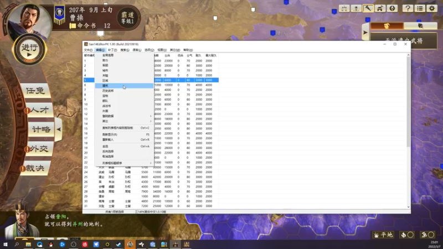Click the 霸道 等级1 policy badge
The image size is (443, 249).
[128, 18]
